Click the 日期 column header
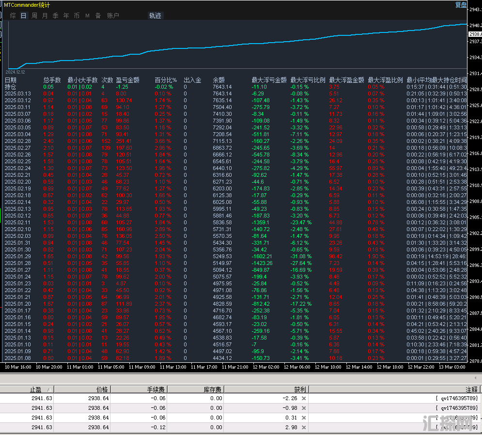482x435 pixels. 11,80
